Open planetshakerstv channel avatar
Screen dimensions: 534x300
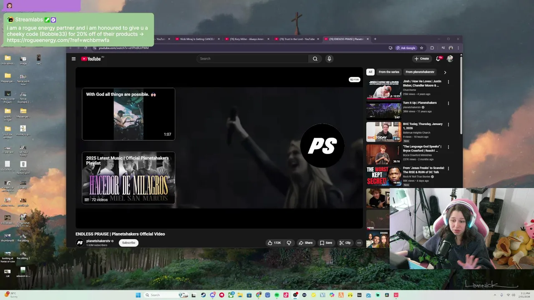point(80,243)
